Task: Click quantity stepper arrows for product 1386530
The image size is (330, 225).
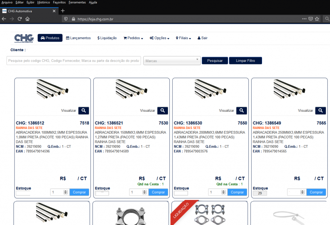Action: 224,192
